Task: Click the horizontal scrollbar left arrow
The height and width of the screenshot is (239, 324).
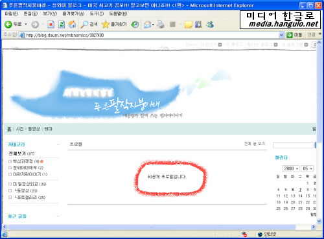Action: pos(5,227)
